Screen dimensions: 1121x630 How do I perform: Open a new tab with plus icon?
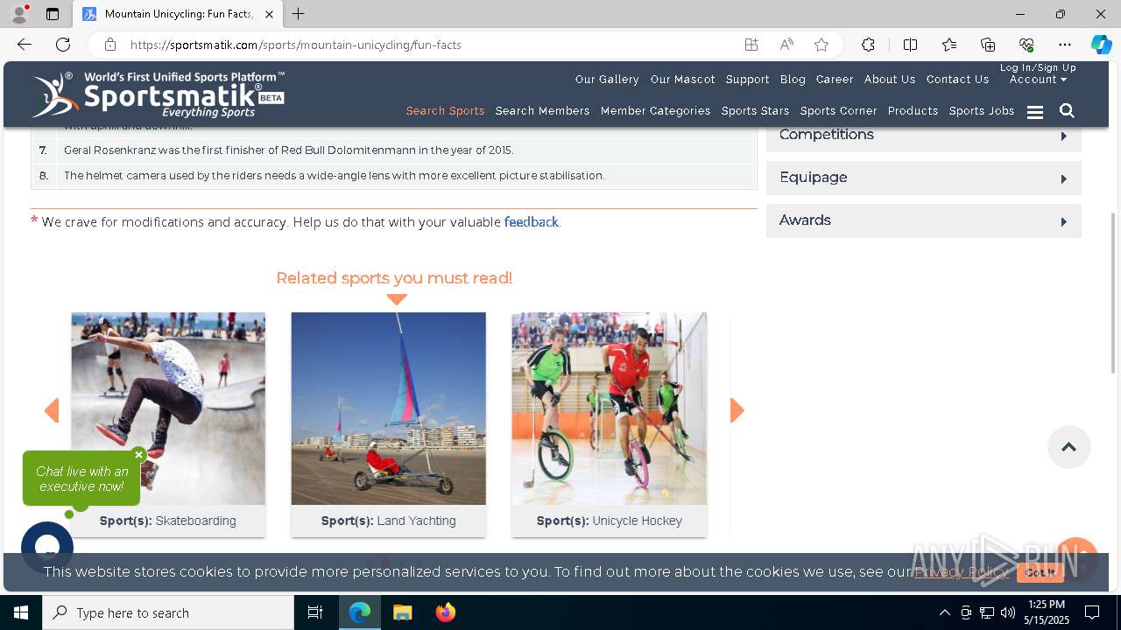tap(298, 14)
